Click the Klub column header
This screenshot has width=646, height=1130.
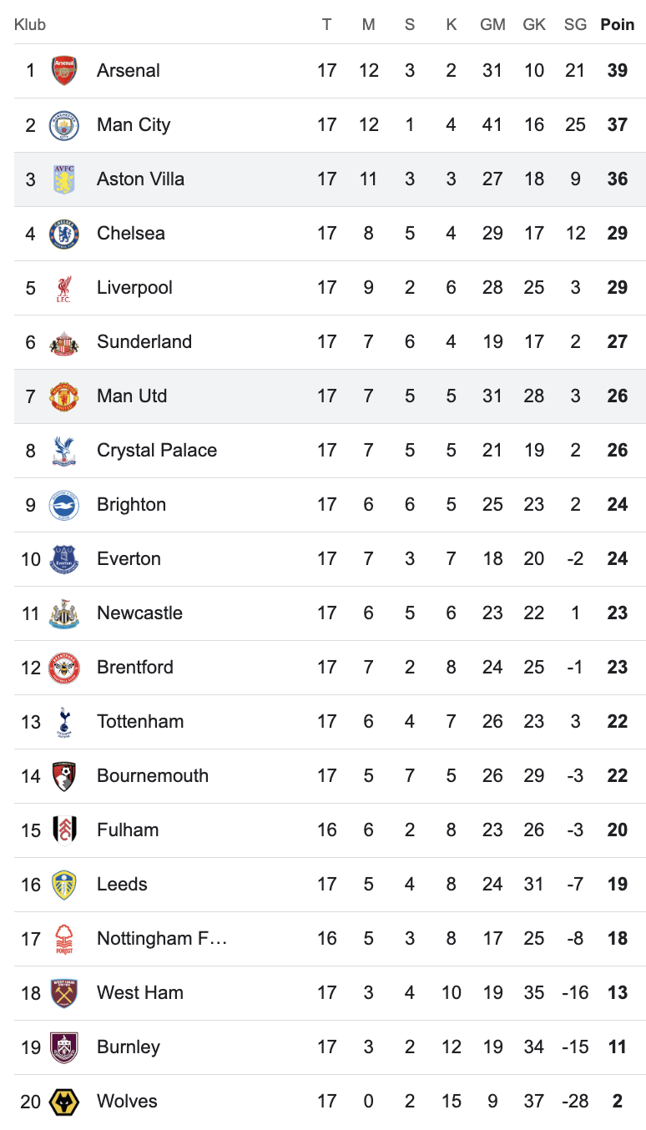coord(30,25)
